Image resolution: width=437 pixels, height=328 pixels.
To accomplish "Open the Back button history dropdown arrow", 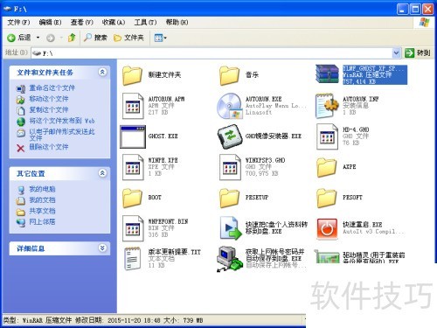I will (38, 38).
